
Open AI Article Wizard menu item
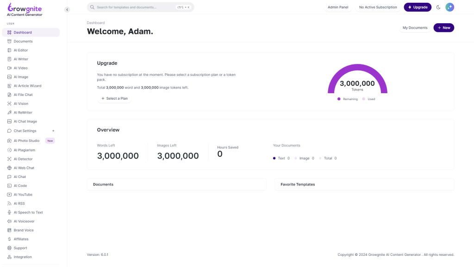27,86
